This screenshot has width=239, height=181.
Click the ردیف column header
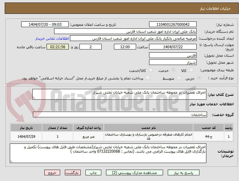coord(229,128)
